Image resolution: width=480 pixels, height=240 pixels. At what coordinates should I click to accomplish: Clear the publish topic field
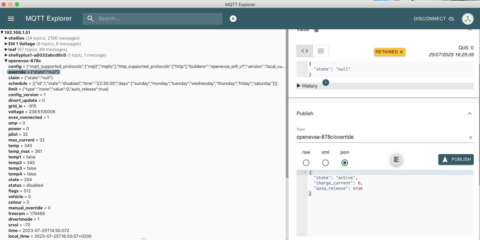tap(471, 137)
